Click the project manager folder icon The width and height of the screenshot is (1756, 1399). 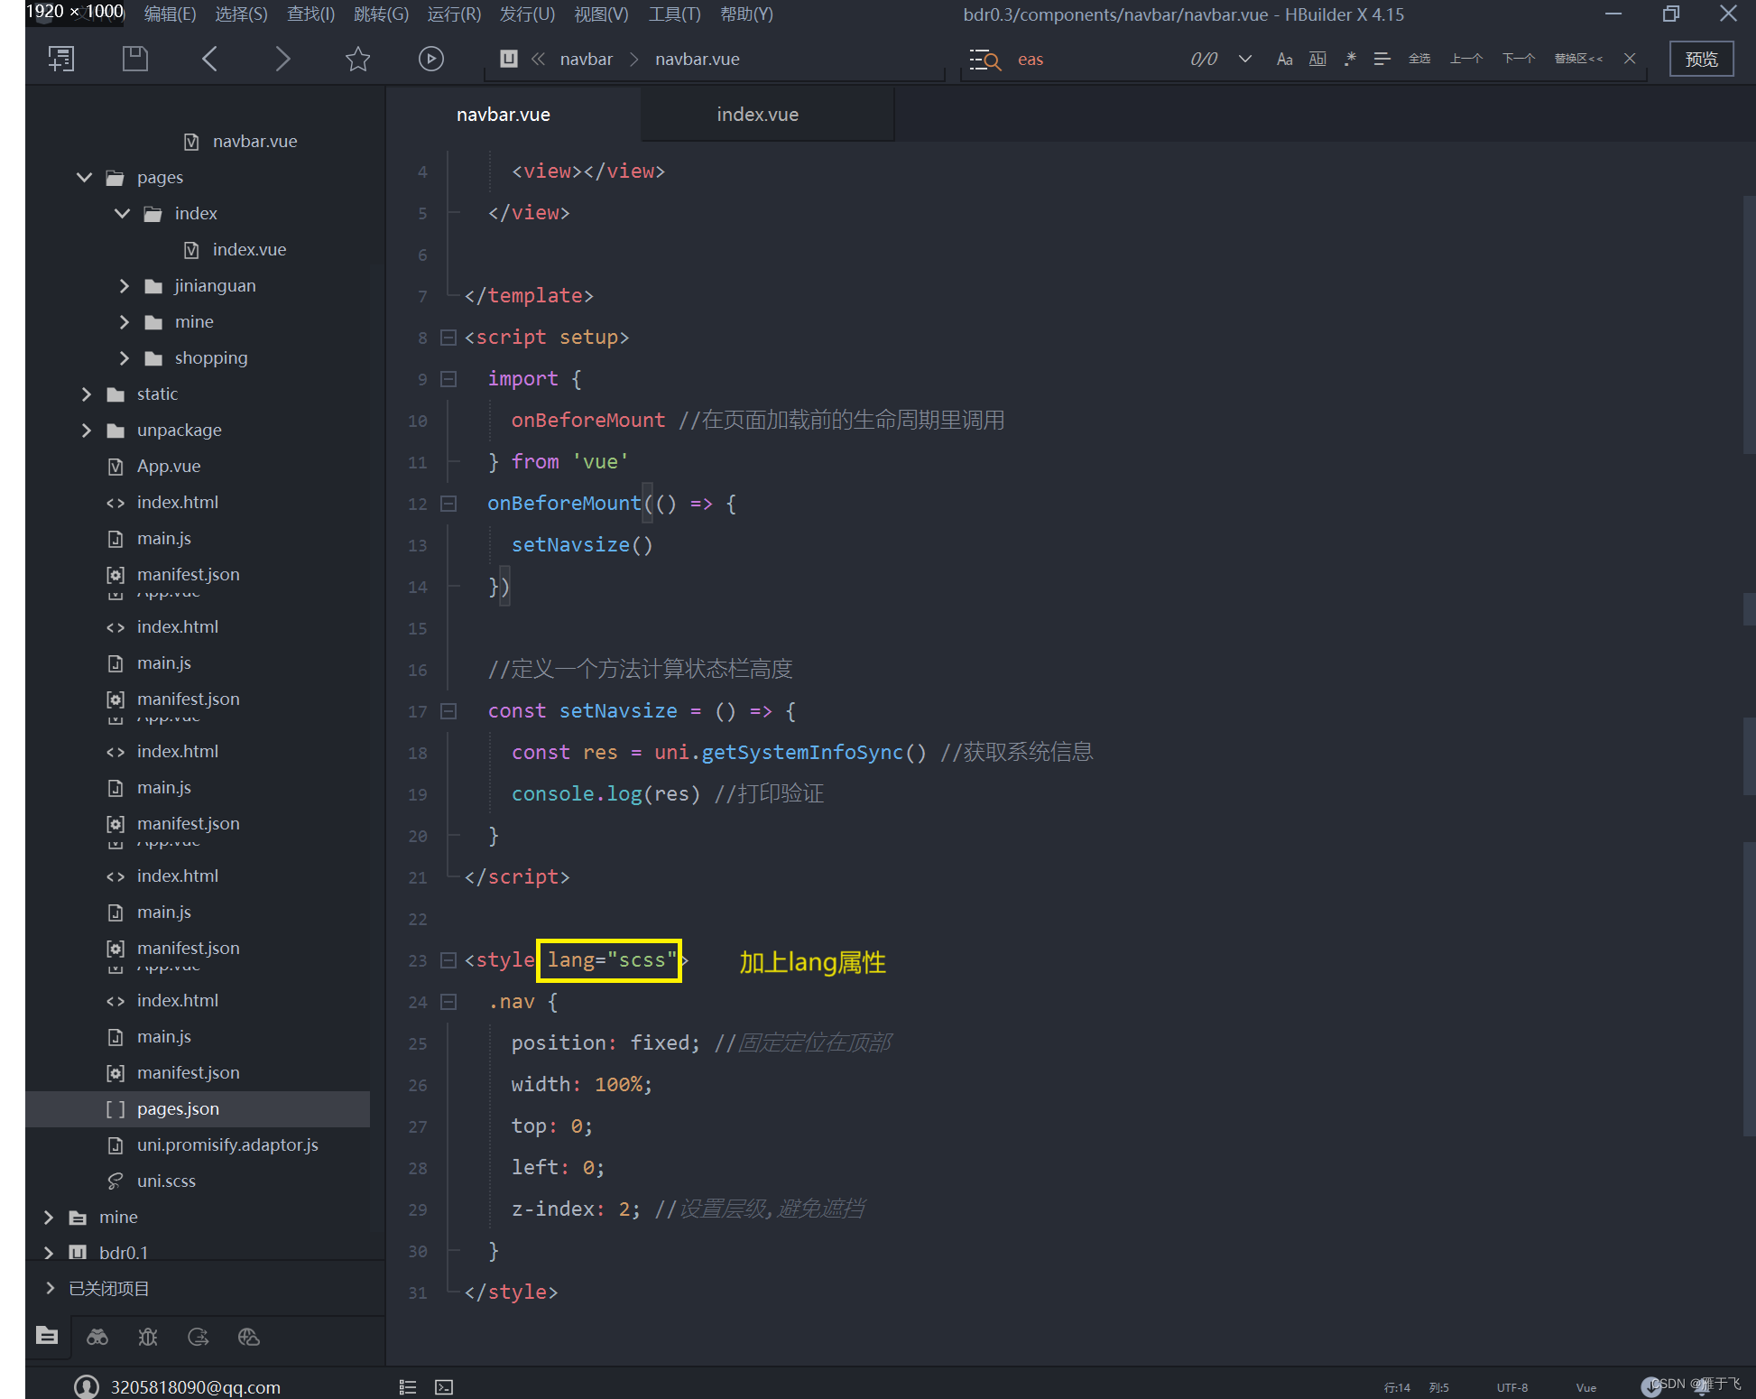pos(47,1336)
